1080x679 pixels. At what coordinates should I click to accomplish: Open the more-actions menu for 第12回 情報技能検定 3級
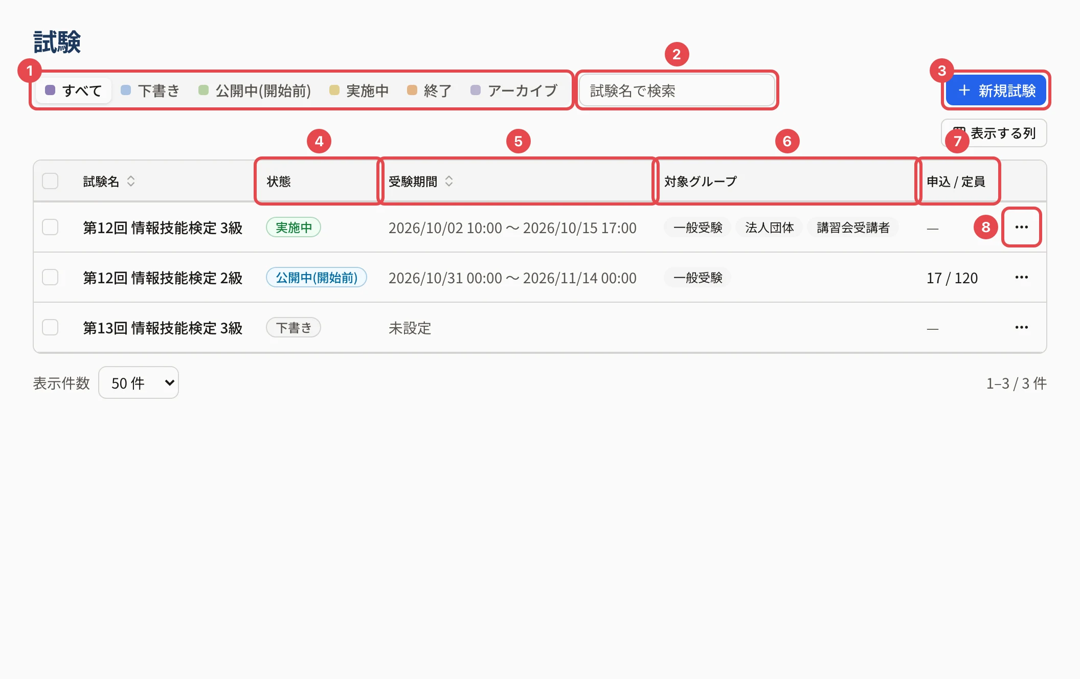1021,227
